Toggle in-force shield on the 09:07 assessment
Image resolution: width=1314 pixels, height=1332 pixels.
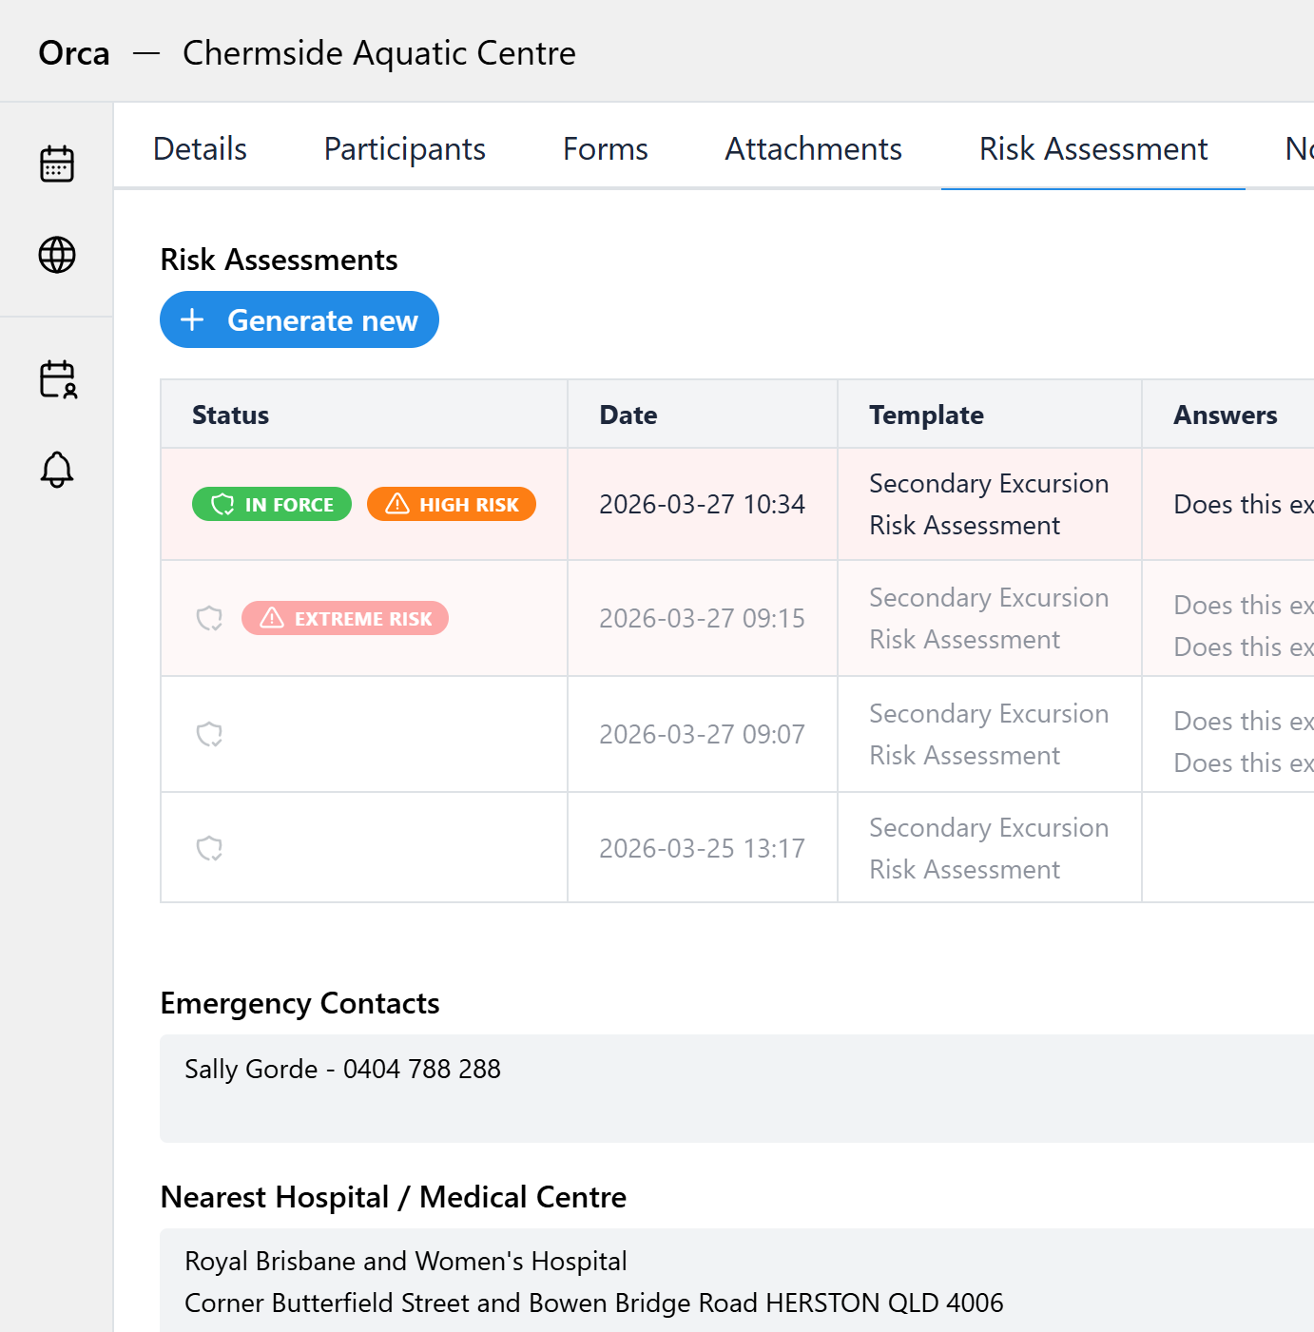[210, 734]
